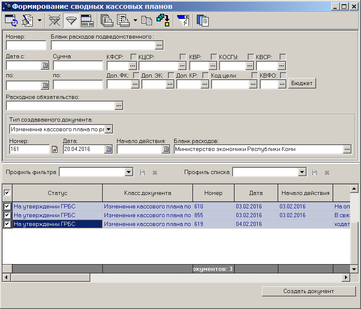The height and width of the screenshot is (309, 361).
Task: Click the Создать документ button
Action: click(x=309, y=291)
